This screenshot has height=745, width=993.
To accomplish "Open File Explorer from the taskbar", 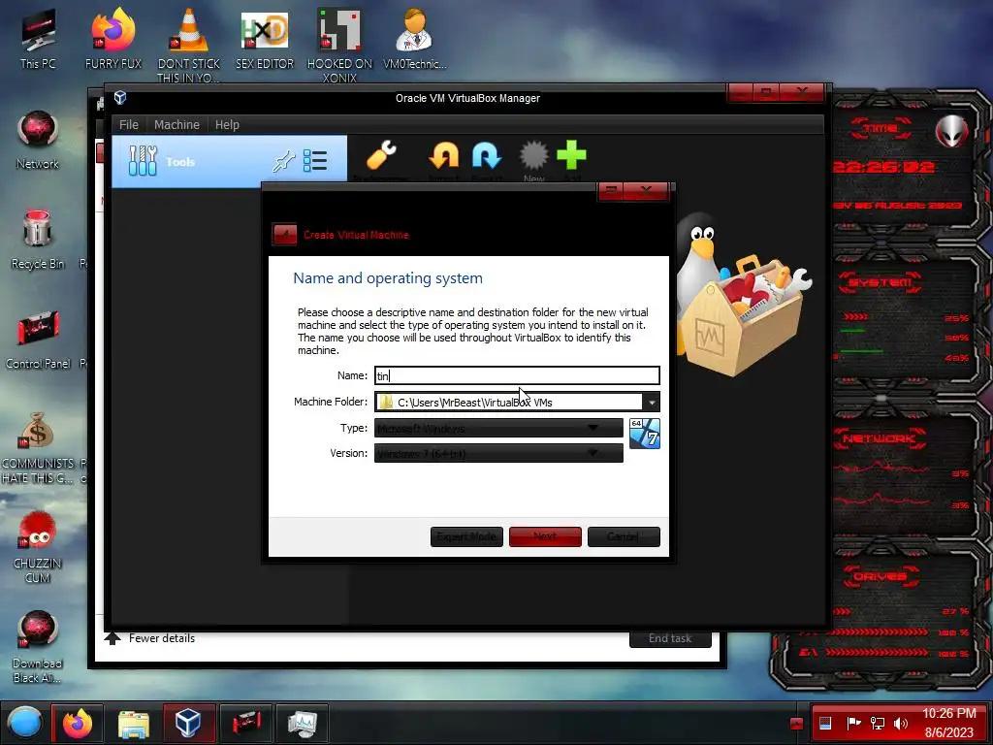I will click(134, 723).
